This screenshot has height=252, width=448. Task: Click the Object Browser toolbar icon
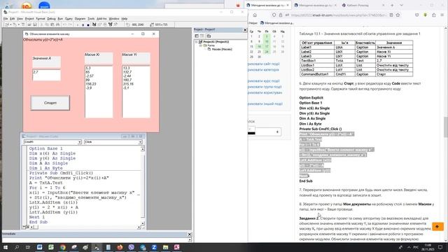pos(111,25)
